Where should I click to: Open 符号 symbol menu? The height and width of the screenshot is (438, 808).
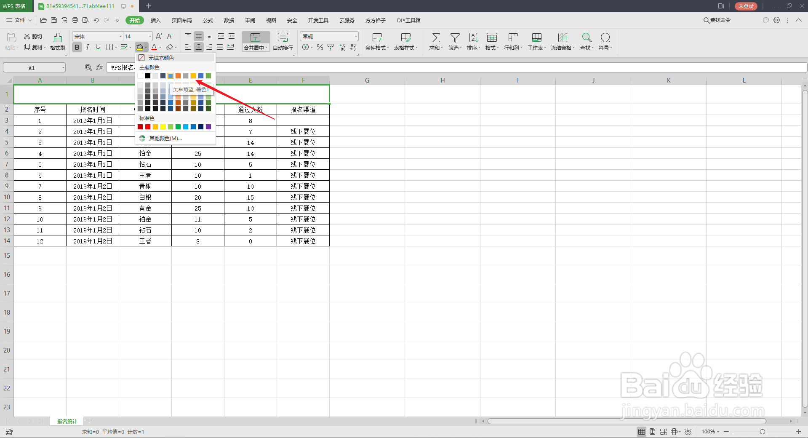(605, 42)
